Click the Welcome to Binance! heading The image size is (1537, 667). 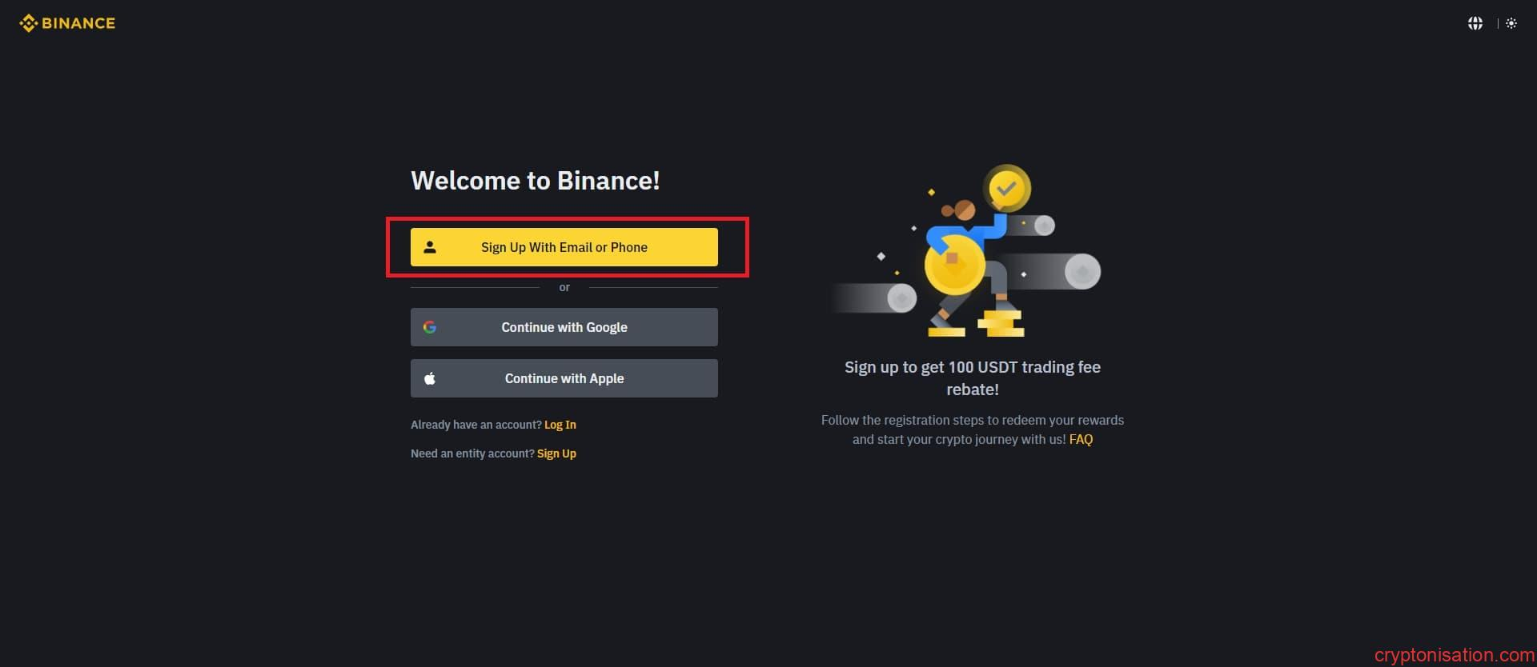pos(535,181)
